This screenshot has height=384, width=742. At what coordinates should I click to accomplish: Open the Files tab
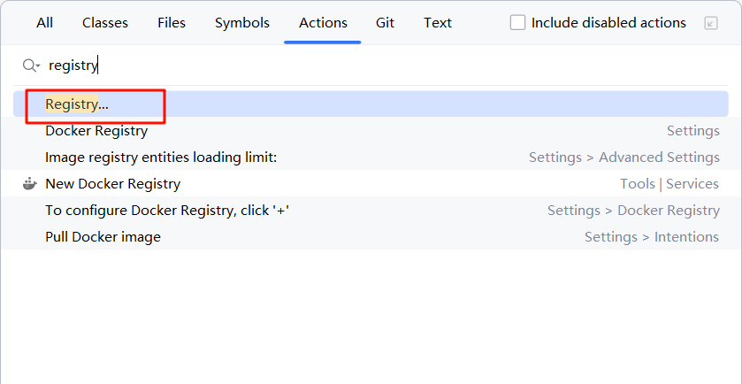(172, 23)
